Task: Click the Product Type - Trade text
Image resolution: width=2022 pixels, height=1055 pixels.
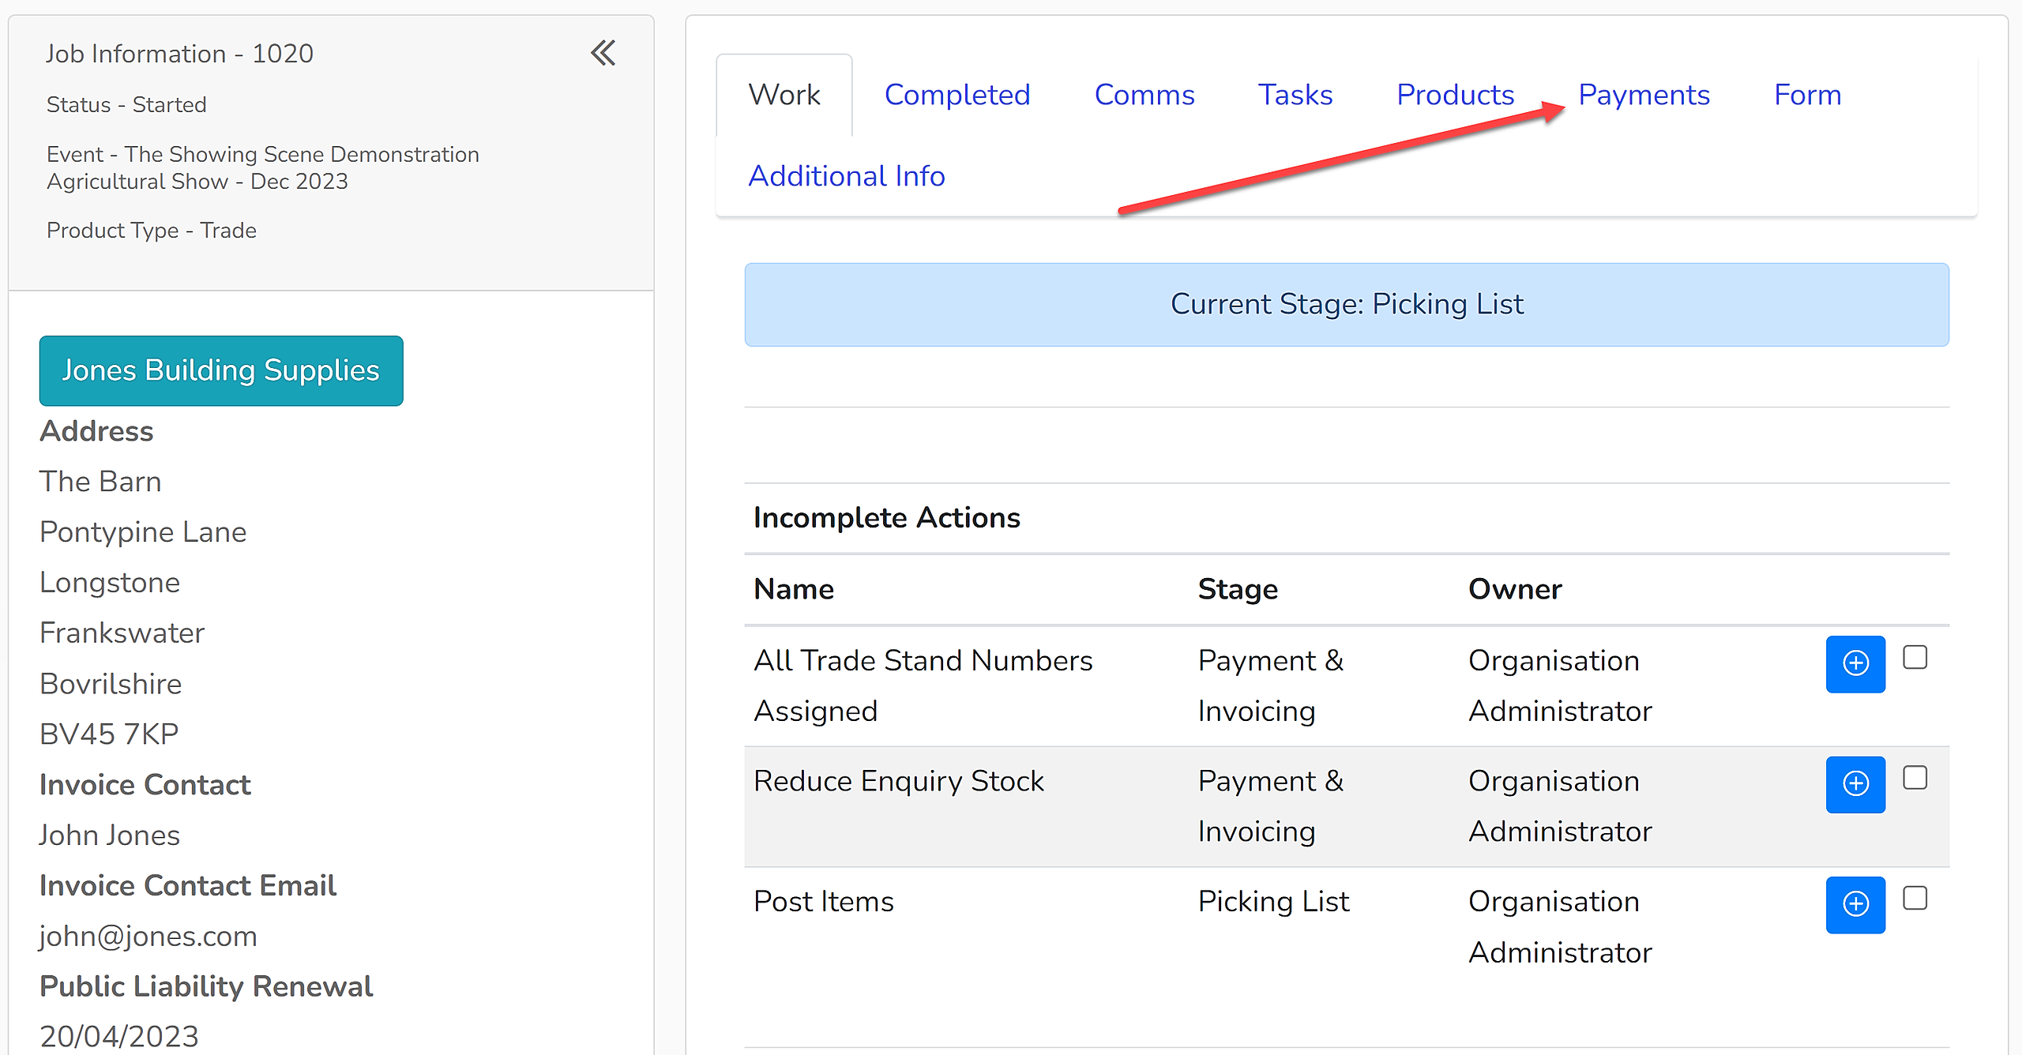Action: coord(152,230)
